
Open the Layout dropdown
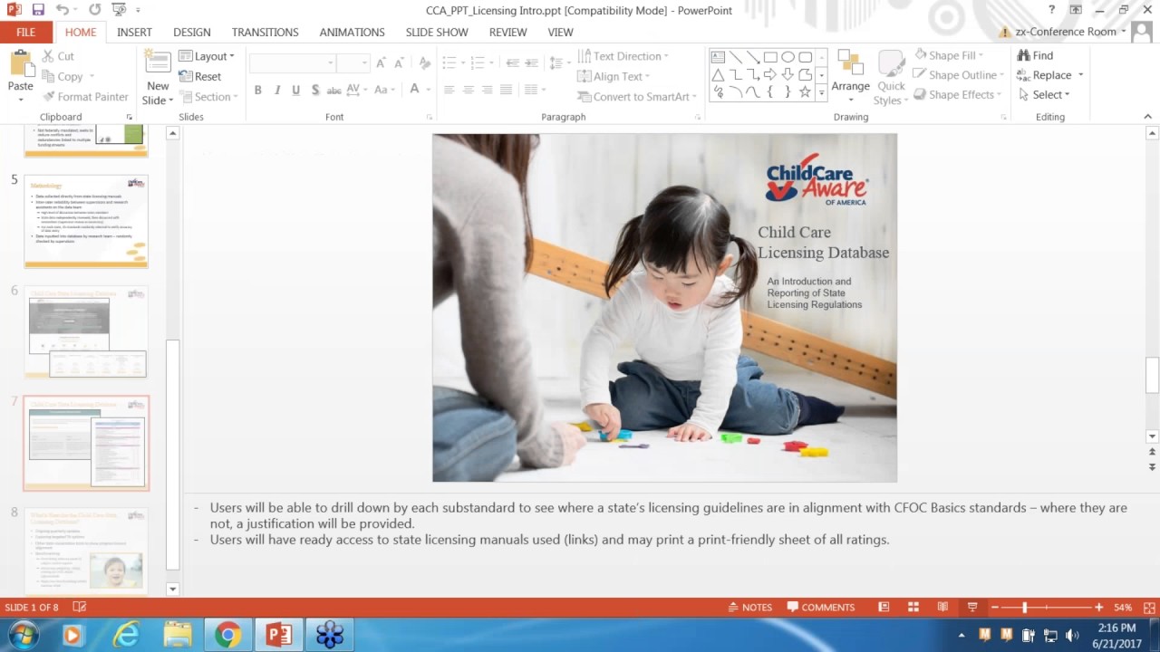point(207,56)
